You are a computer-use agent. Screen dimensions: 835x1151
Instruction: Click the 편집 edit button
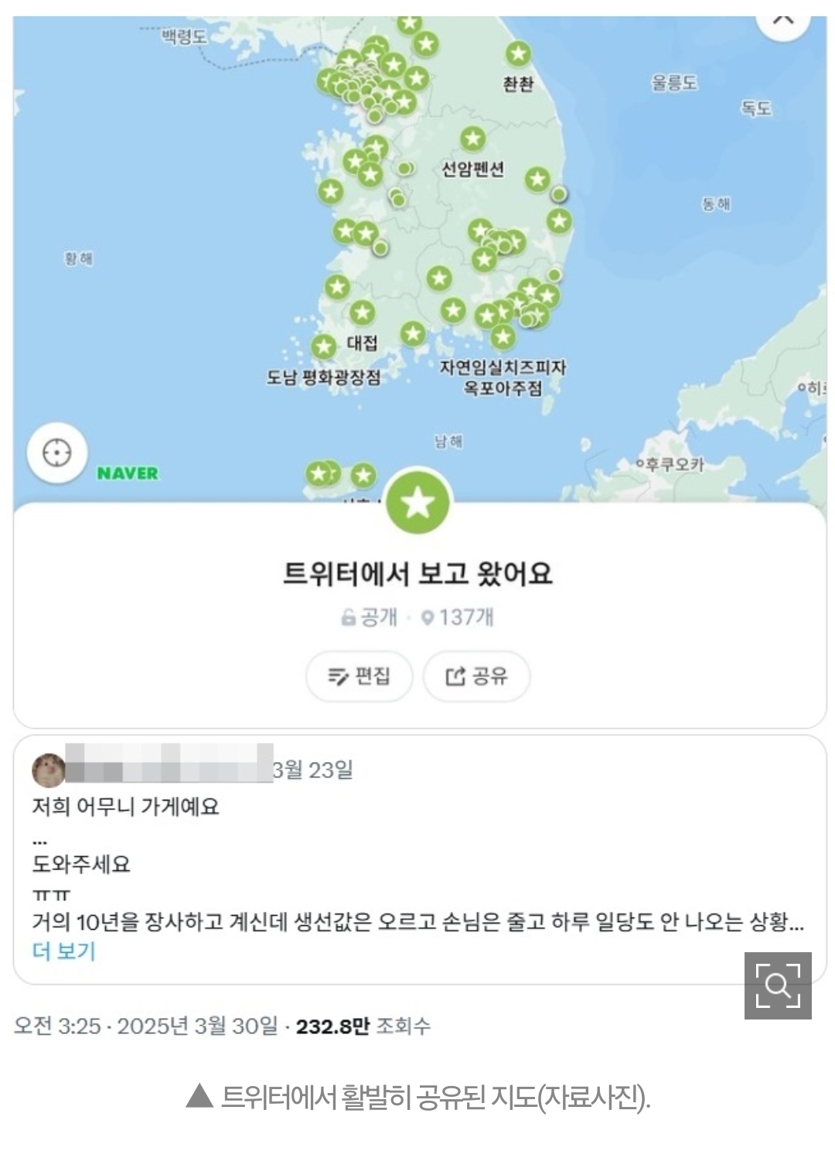point(360,676)
